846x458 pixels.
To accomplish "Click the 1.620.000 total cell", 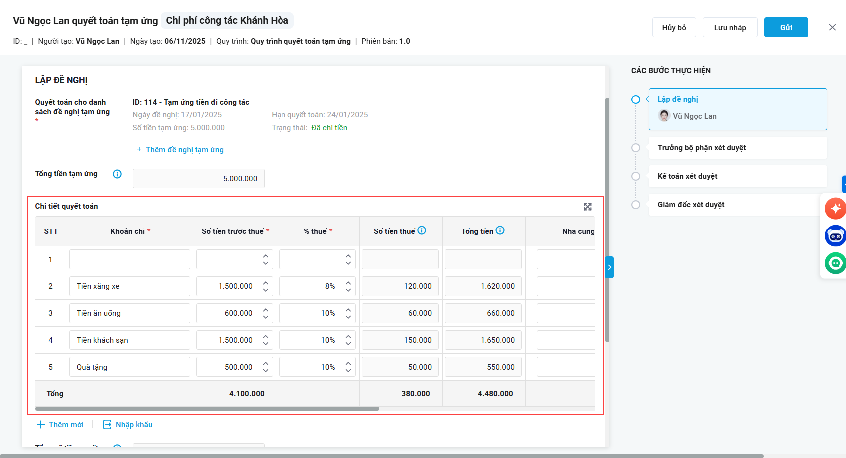I will click(x=483, y=286).
